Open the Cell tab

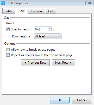pos(51,11)
